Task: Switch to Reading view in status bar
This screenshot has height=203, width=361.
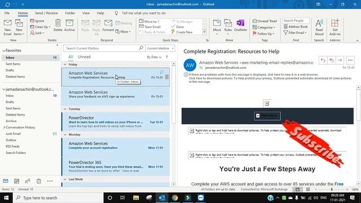Action: pos(308,189)
